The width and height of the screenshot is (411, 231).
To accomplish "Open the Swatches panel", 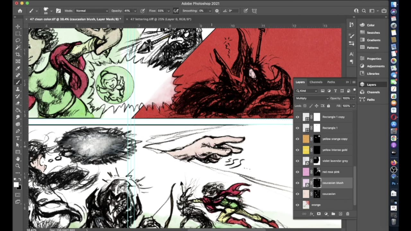I will click(x=373, y=32).
